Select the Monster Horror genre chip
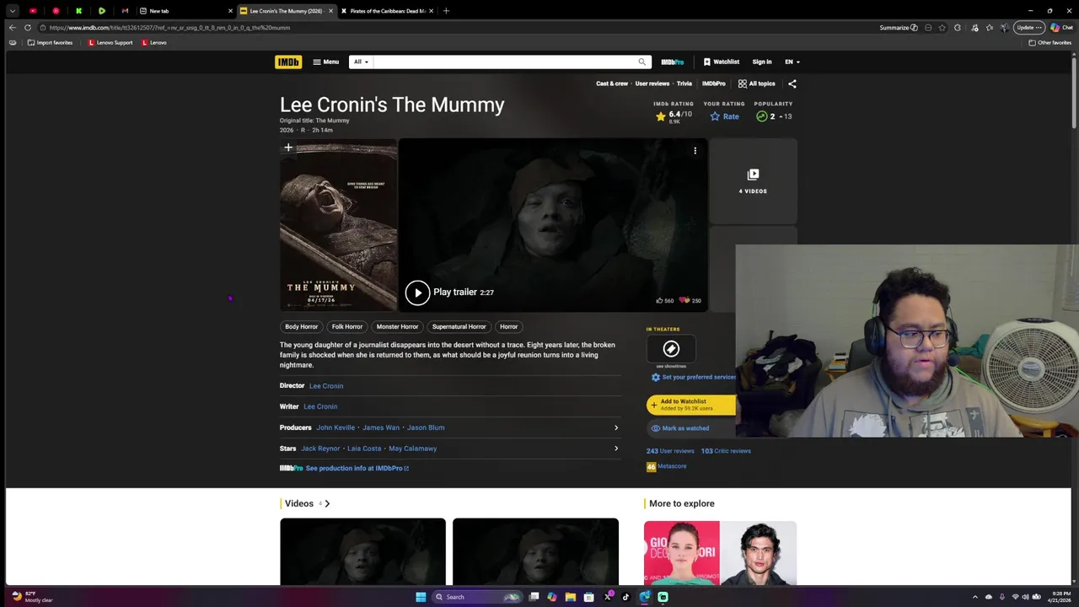The height and width of the screenshot is (607, 1079). pyautogui.click(x=397, y=326)
